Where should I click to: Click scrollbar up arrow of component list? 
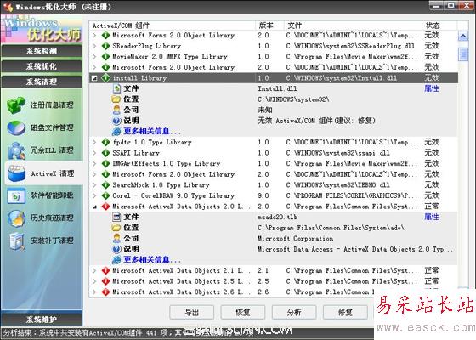[x=463, y=37]
